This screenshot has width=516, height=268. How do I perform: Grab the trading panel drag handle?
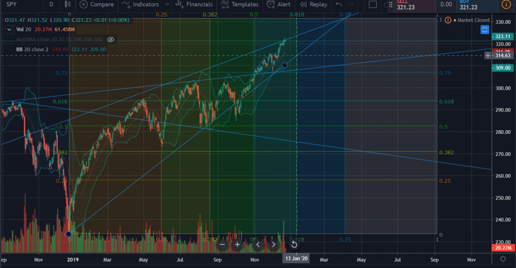[391, 5]
